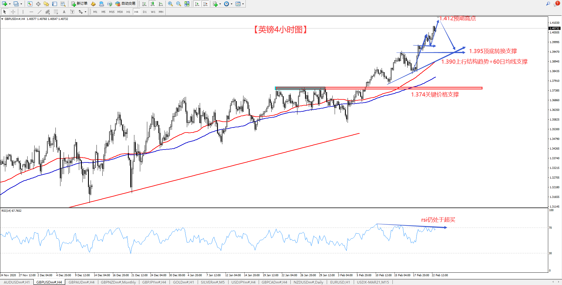Toggle the Data Window crosshair icon
Screen dimensions: 562x285
[x=38, y=4]
